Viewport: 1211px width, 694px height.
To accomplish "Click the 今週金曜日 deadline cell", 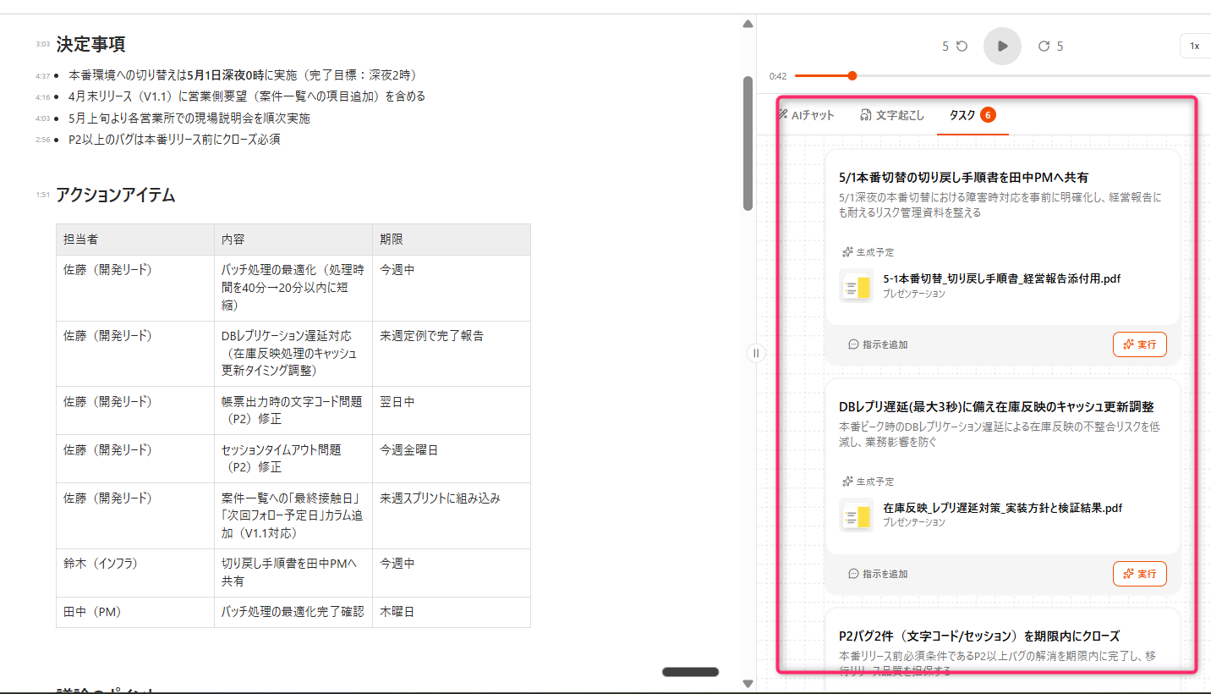I will pyautogui.click(x=452, y=459).
